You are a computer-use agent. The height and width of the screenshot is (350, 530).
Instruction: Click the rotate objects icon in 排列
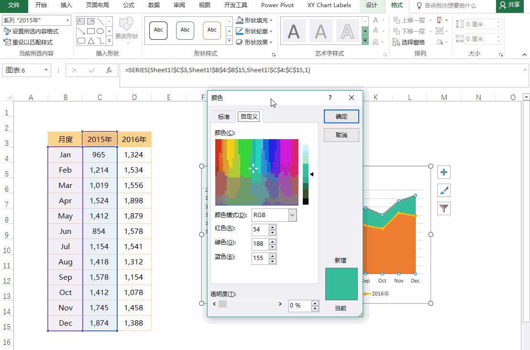coord(440,42)
